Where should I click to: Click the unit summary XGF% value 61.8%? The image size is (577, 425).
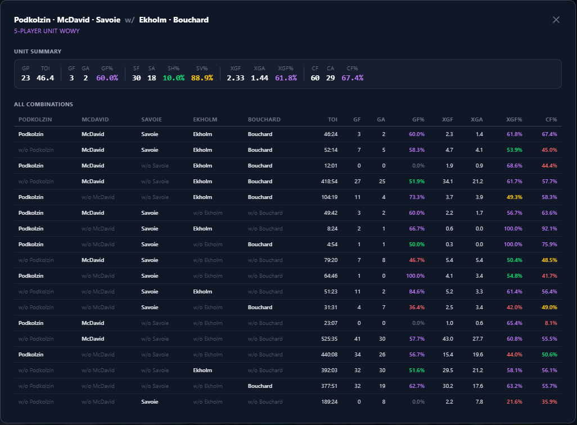286,78
